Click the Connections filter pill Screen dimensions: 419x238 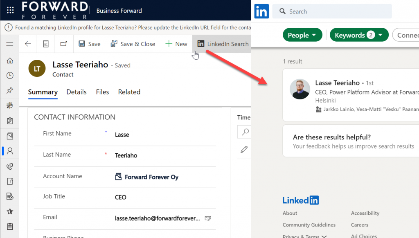tap(405, 35)
